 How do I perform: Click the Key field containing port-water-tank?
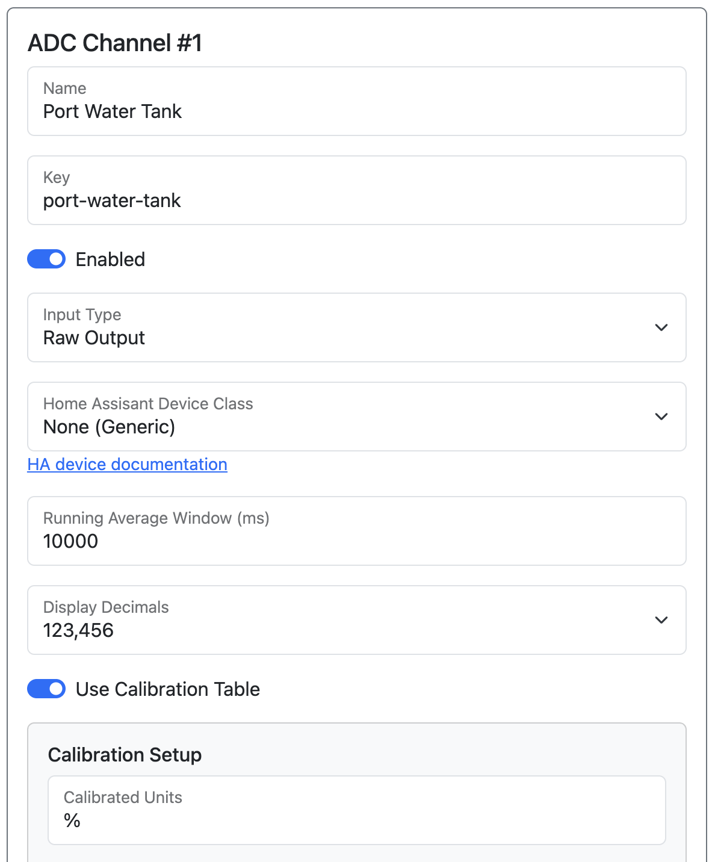356,190
